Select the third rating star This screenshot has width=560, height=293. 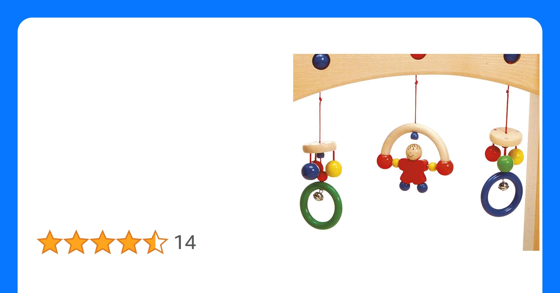coord(103,242)
